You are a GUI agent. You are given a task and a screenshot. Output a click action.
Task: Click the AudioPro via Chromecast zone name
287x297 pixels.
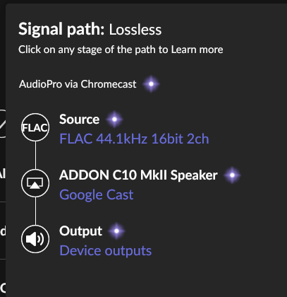[x=78, y=84]
